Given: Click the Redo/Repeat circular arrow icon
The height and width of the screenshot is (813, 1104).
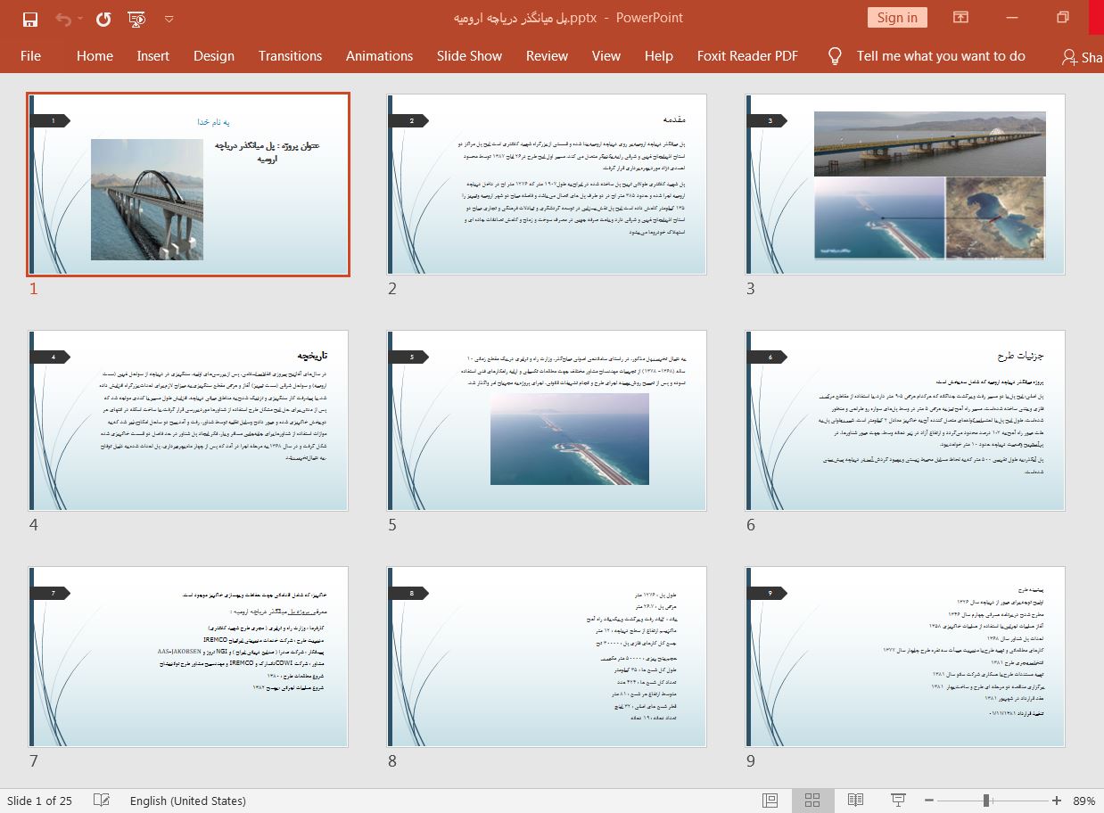Looking at the screenshot, I should tap(103, 18).
